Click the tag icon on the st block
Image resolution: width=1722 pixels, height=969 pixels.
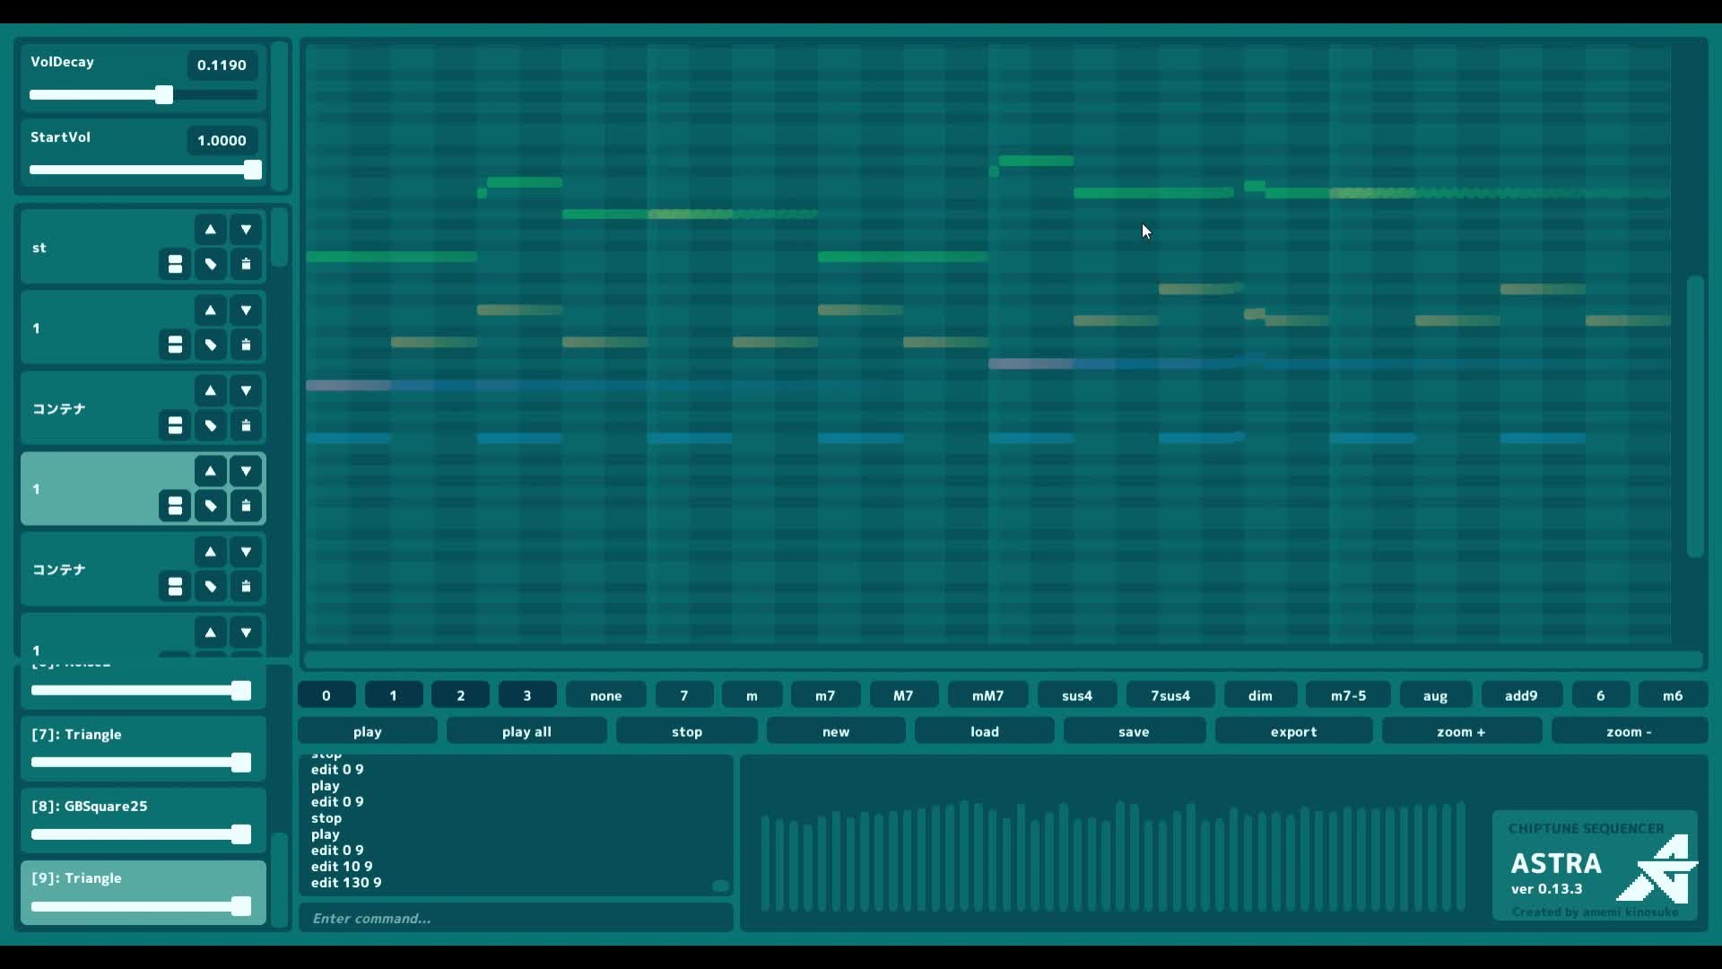point(211,265)
